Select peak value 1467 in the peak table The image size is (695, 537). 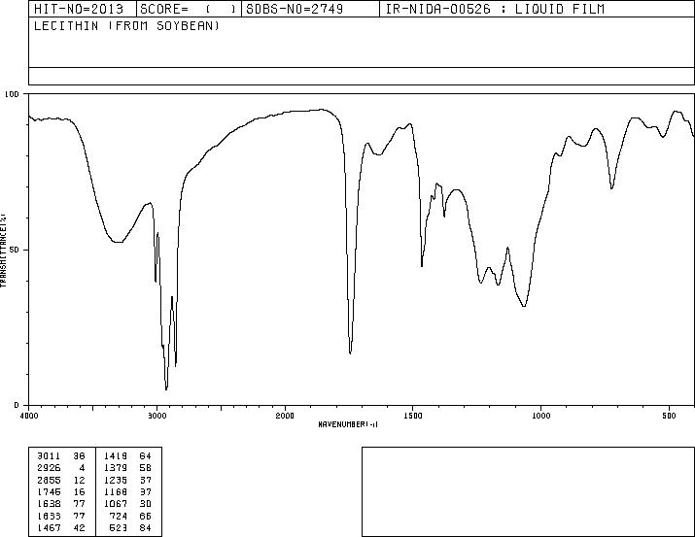(x=49, y=527)
